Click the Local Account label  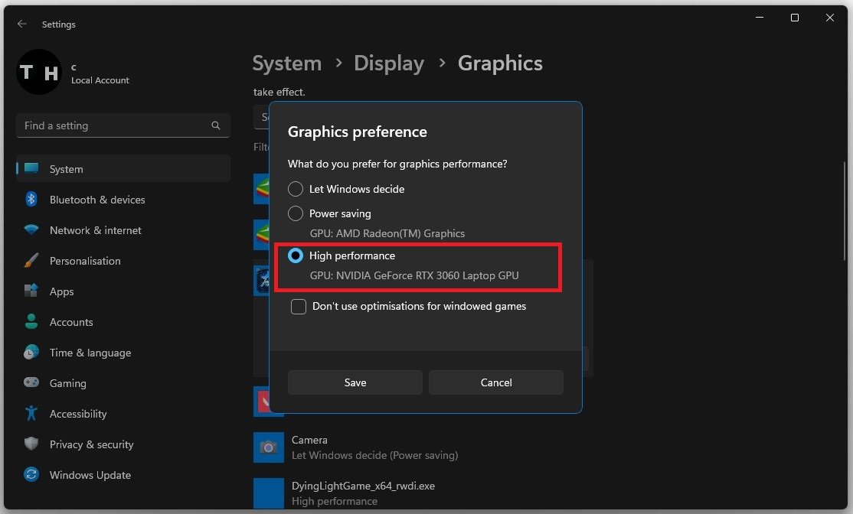tap(100, 80)
